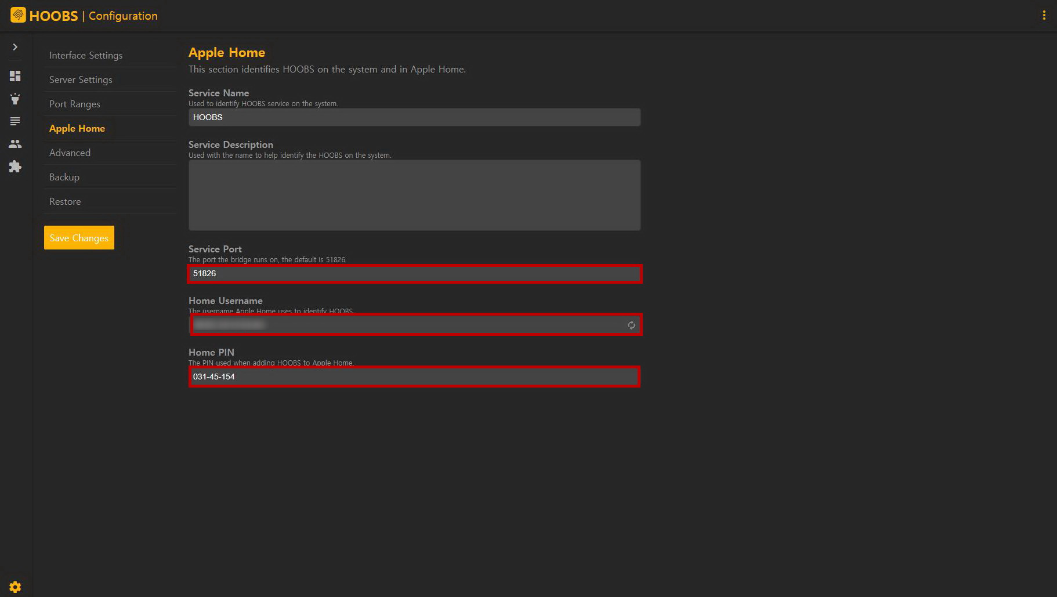Click the Service Description label

231,144
